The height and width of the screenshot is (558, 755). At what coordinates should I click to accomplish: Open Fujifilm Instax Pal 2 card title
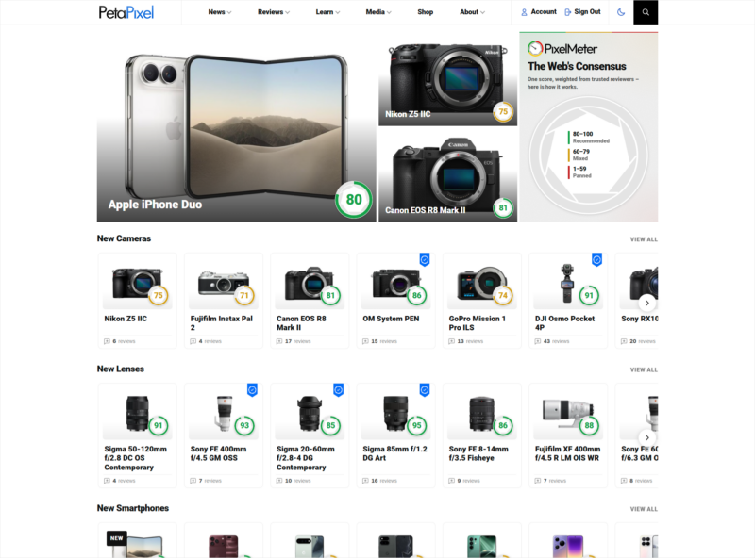[x=222, y=322]
